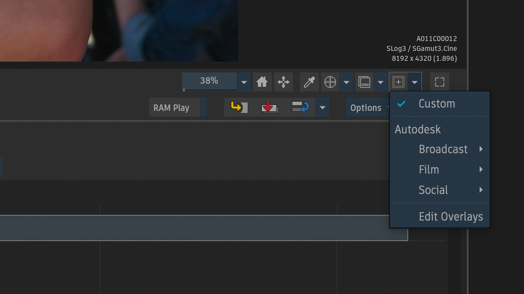Click the yellow arrow insert icon
Screen dimensions: 524x294
pyautogui.click(x=239, y=108)
